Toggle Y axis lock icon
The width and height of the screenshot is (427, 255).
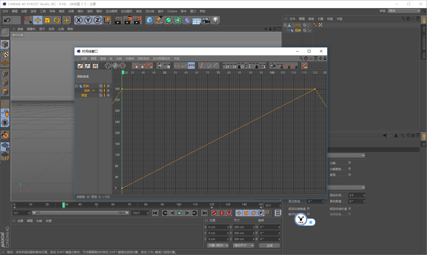click(88, 20)
